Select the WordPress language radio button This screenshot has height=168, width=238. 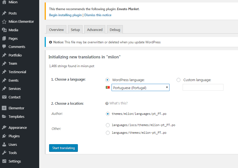coord(107,80)
